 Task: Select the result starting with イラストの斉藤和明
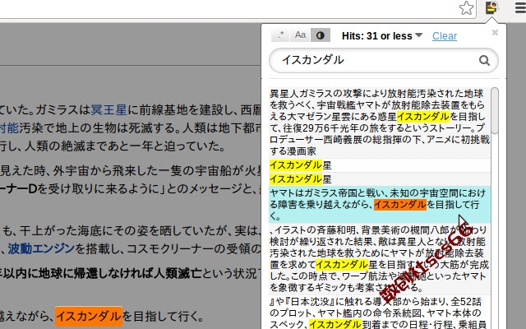(x=380, y=259)
